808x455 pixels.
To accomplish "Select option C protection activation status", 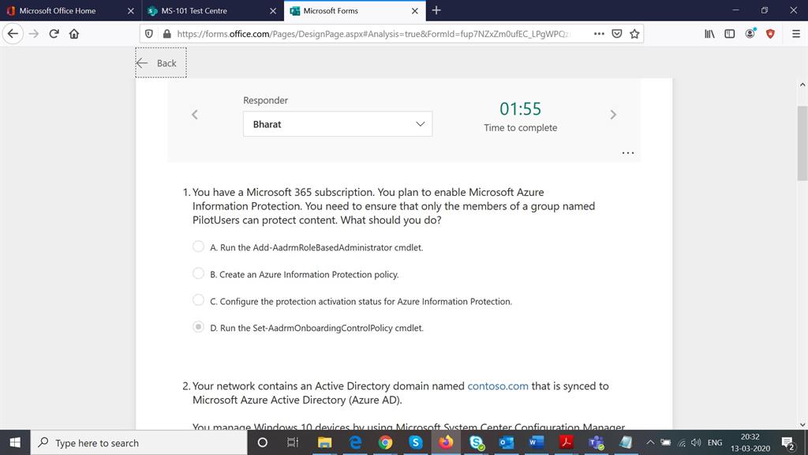I will [198, 300].
